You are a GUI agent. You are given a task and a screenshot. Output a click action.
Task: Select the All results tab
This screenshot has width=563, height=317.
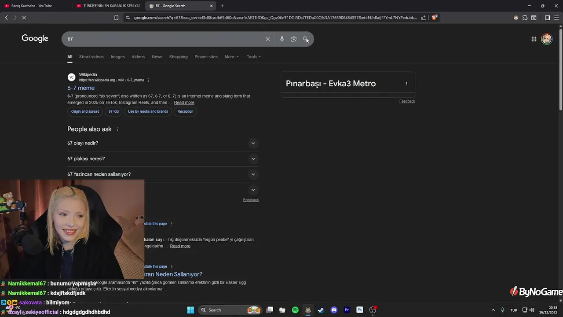tap(69, 57)
